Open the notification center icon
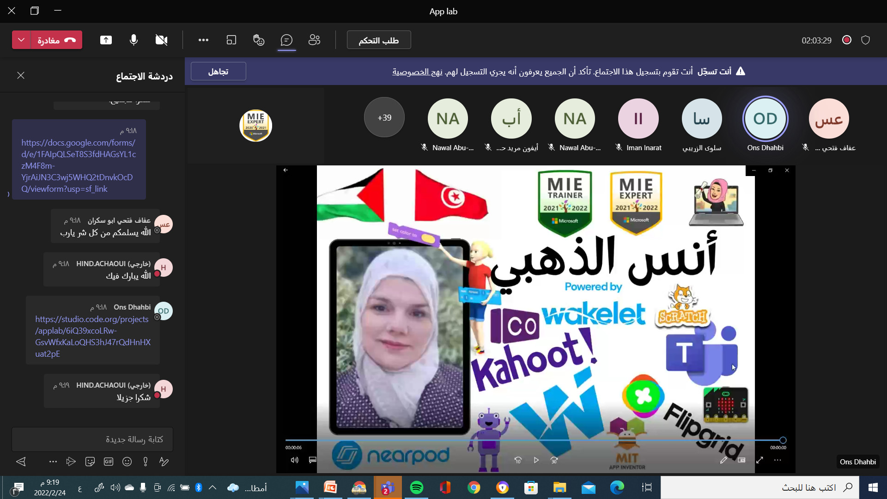This screenshot has height=499, width=887. pos(18,487)
